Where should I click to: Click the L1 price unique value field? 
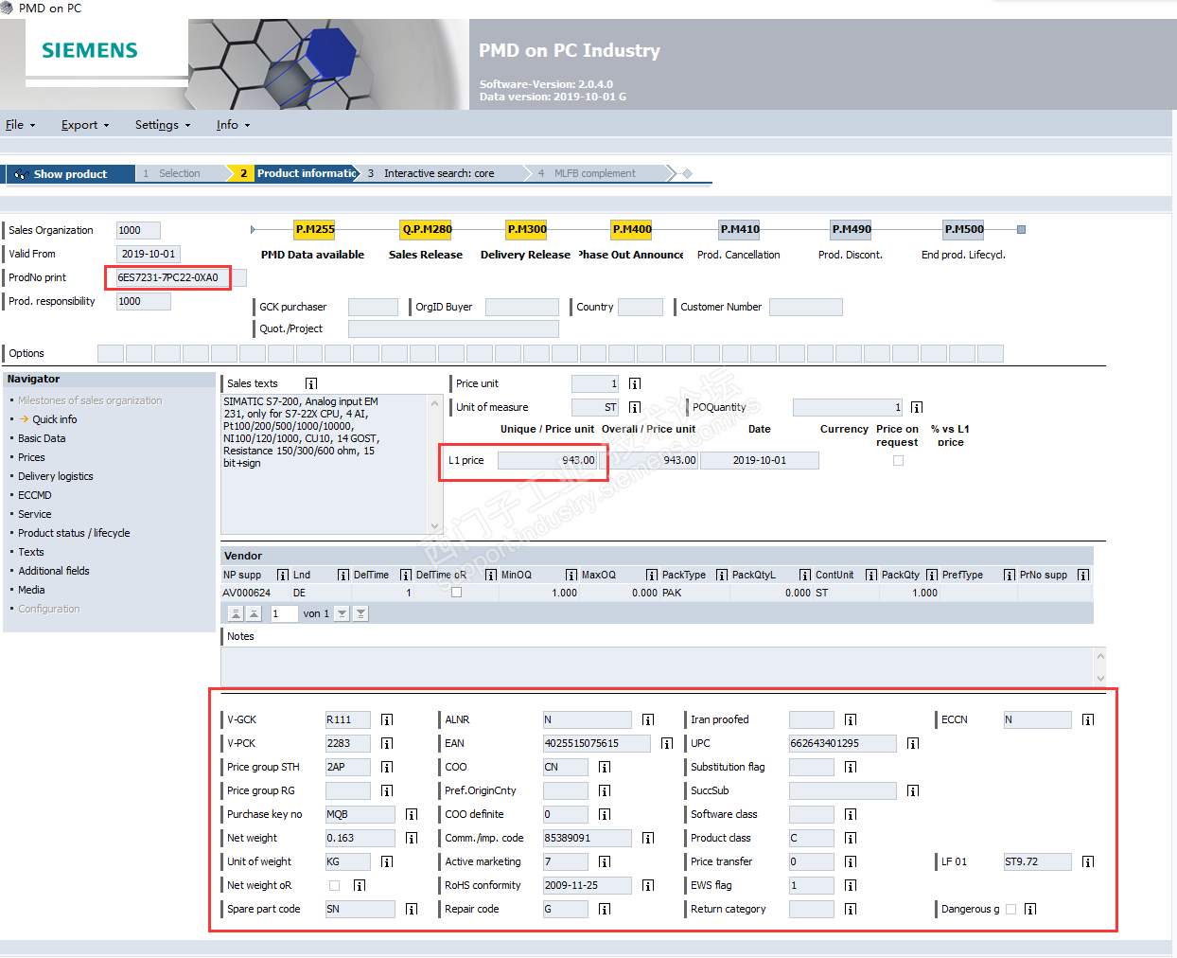(x=548, y=460)
